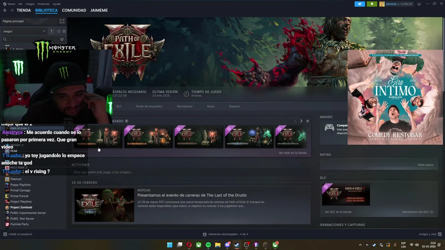Click Ver DLC en la tienda

click(x=338, y=212)
